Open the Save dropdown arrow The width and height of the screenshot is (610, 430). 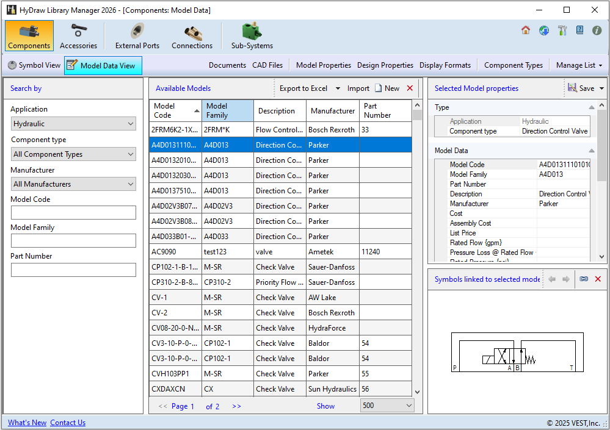601,88
